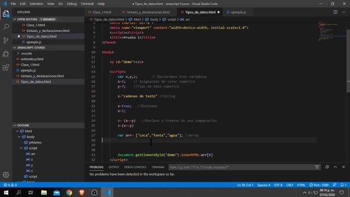Split the editor to the right
Image resolution: width=350 pixels, height=197 pixels.
coord(335,12)
